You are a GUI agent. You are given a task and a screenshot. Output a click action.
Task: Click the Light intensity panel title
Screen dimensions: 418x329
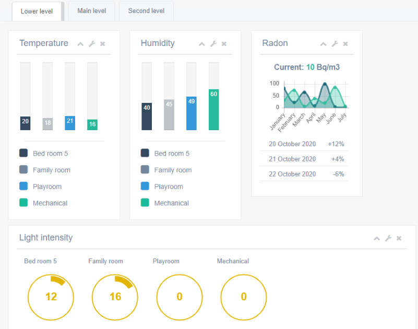click(x=46, y=238)
